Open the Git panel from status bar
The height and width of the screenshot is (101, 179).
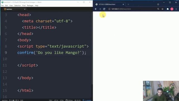point(77,100)
